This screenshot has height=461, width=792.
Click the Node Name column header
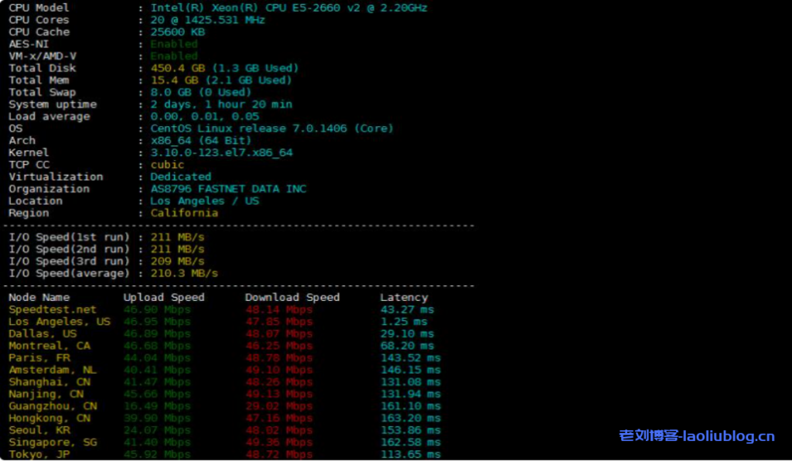(x=39, y=297)
